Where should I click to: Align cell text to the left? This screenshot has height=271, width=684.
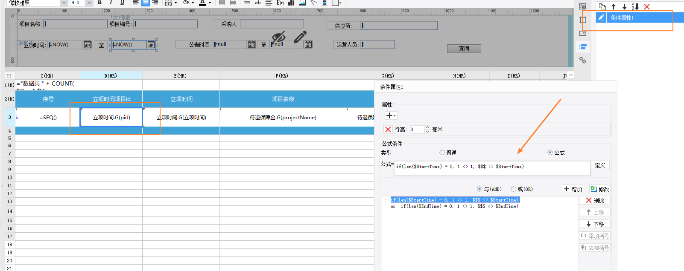[136, 3]
